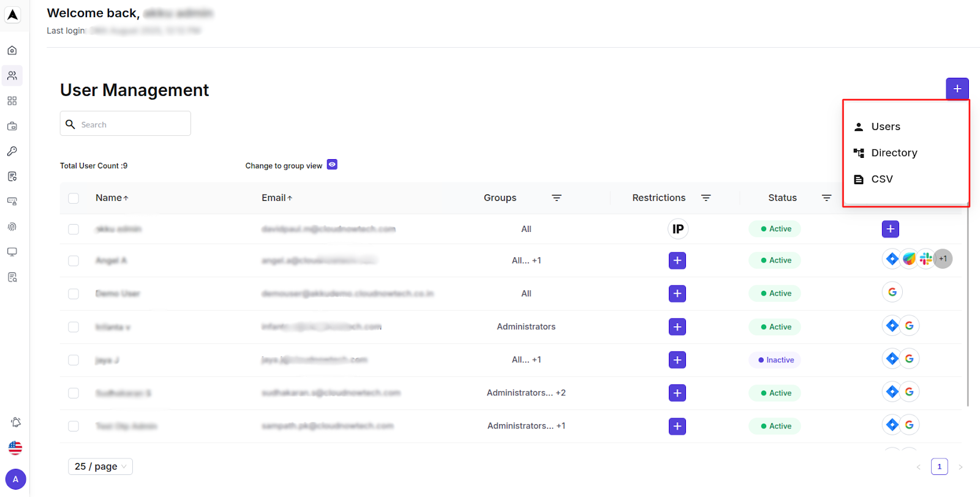Click Active status in Demo User row
980x497 pixels.
coord(775,294)
